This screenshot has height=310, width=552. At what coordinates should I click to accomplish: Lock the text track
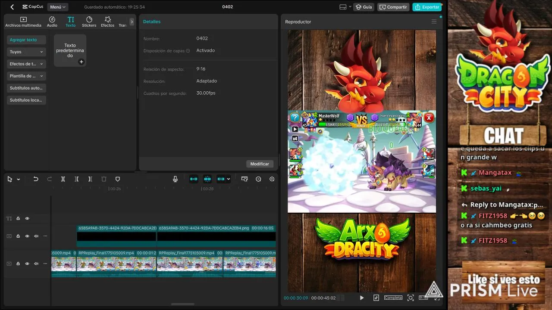click(18, 218)
